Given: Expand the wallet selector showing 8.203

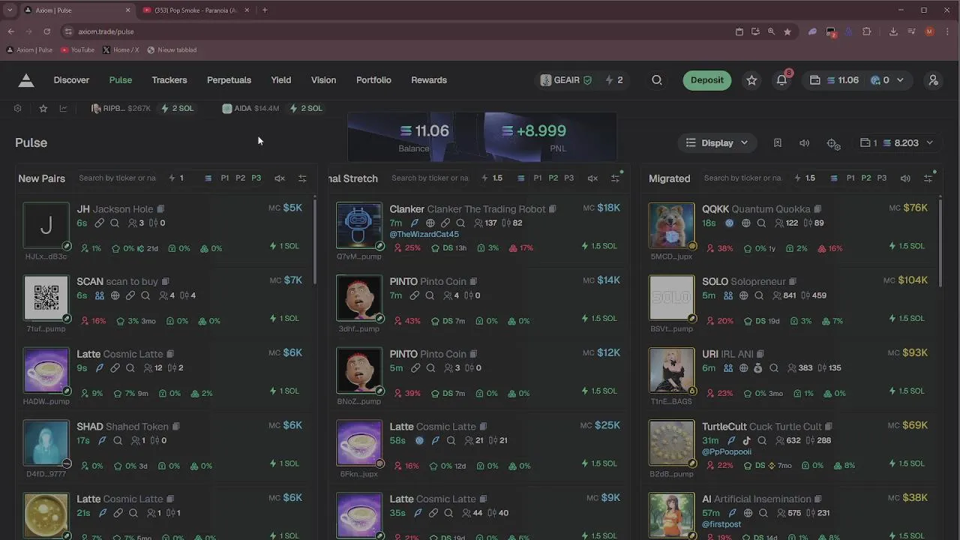Looking at the screenshot, I should pos(896,142).
